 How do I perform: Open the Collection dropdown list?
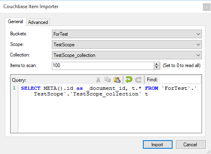point(127,55)
